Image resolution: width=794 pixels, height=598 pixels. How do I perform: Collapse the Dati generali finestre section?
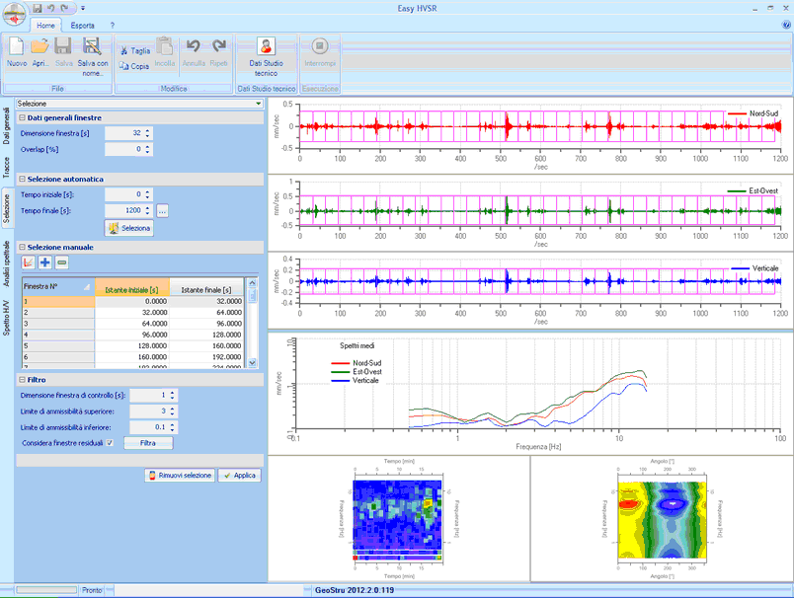(x=22, y=117)
